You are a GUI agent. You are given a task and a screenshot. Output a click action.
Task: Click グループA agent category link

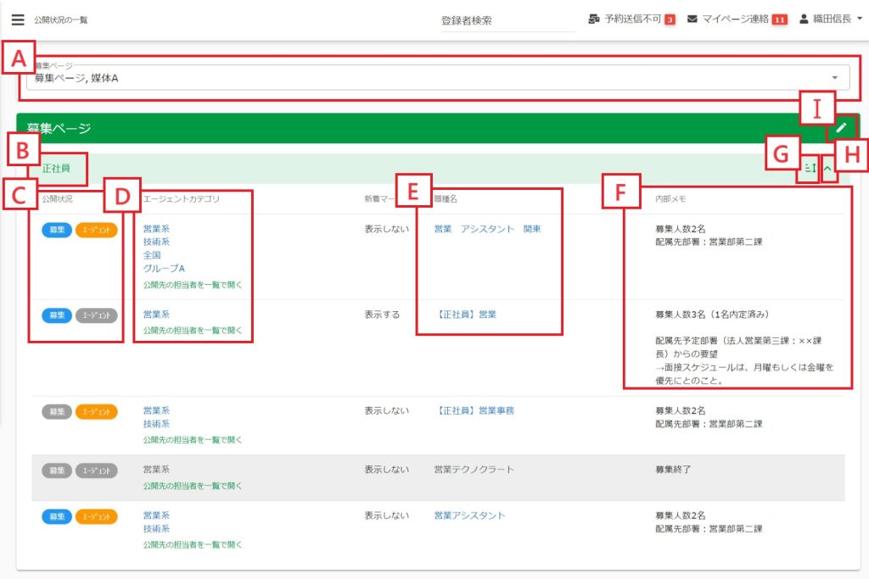point(164,268)
